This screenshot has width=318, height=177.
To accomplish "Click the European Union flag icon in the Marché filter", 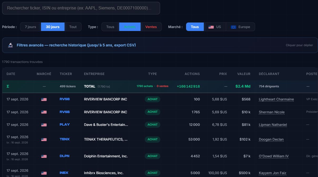I will [233, 27].
